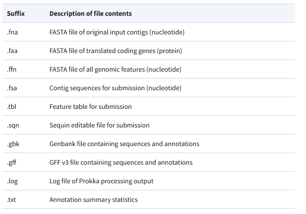This screenshot has width=306, height=214.
Task: Select the .tbl suffix cell
Action: [x=12, y=107]
